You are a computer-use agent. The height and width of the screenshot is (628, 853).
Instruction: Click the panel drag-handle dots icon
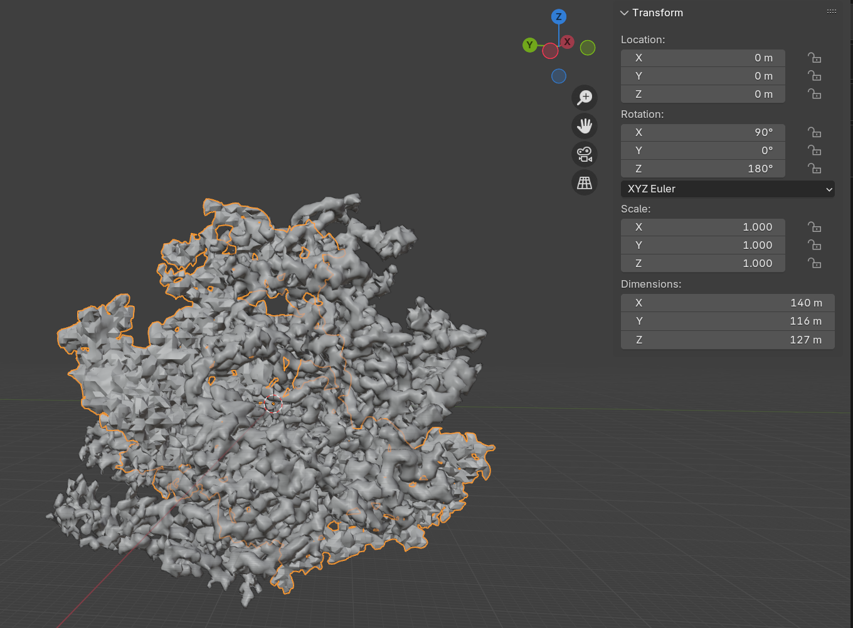pos(831,12)
